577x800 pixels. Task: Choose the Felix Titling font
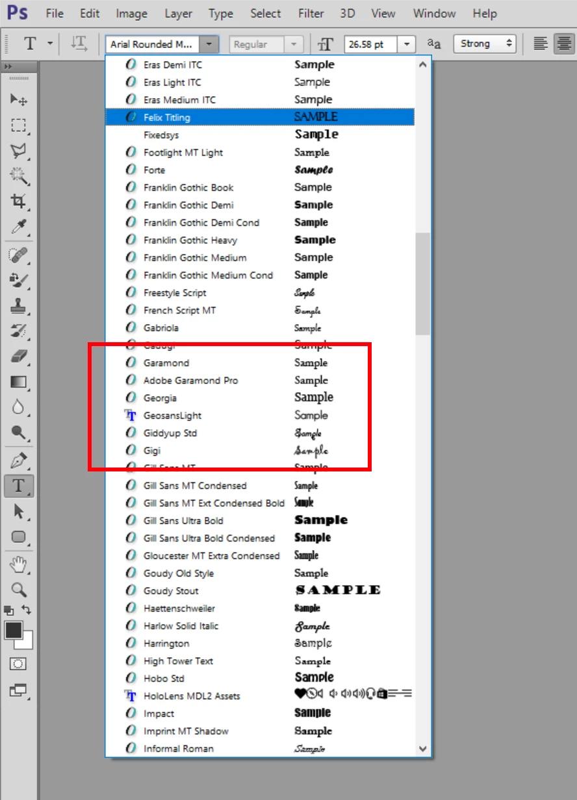[x=260, y=117]
